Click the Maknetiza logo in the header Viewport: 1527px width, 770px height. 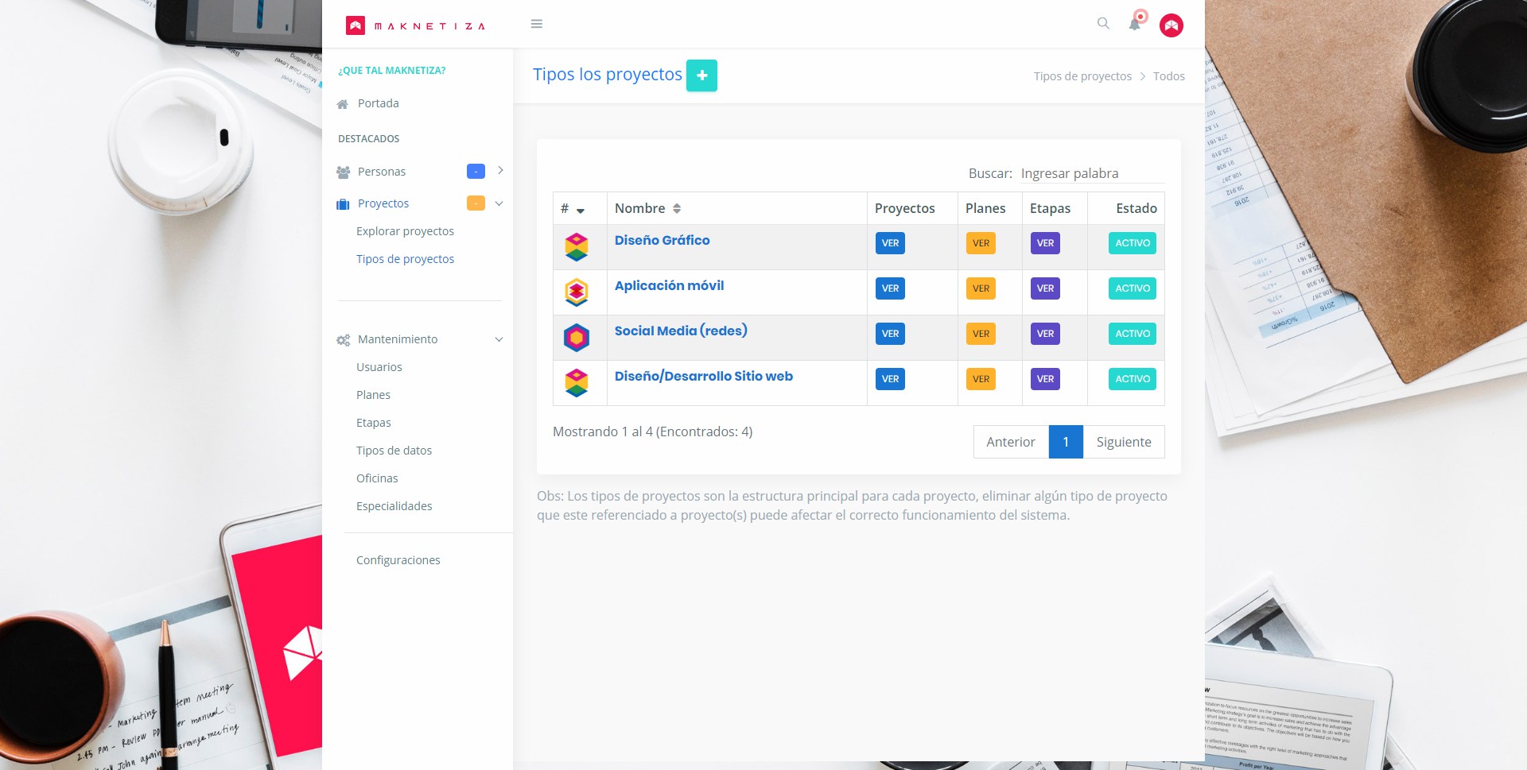pos(415,25)
